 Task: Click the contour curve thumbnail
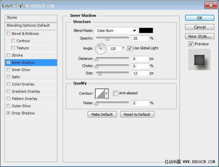pos(100,94)
